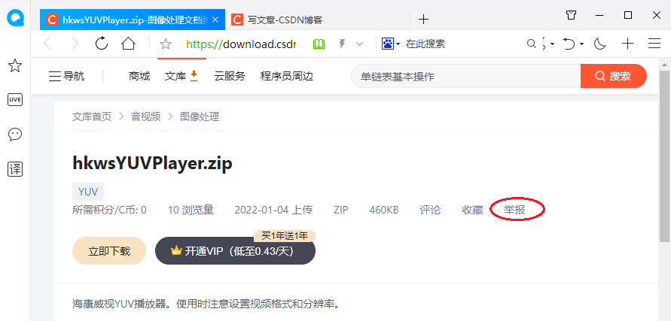
Task: Maximize the browser window
Action: click(628, 15)
